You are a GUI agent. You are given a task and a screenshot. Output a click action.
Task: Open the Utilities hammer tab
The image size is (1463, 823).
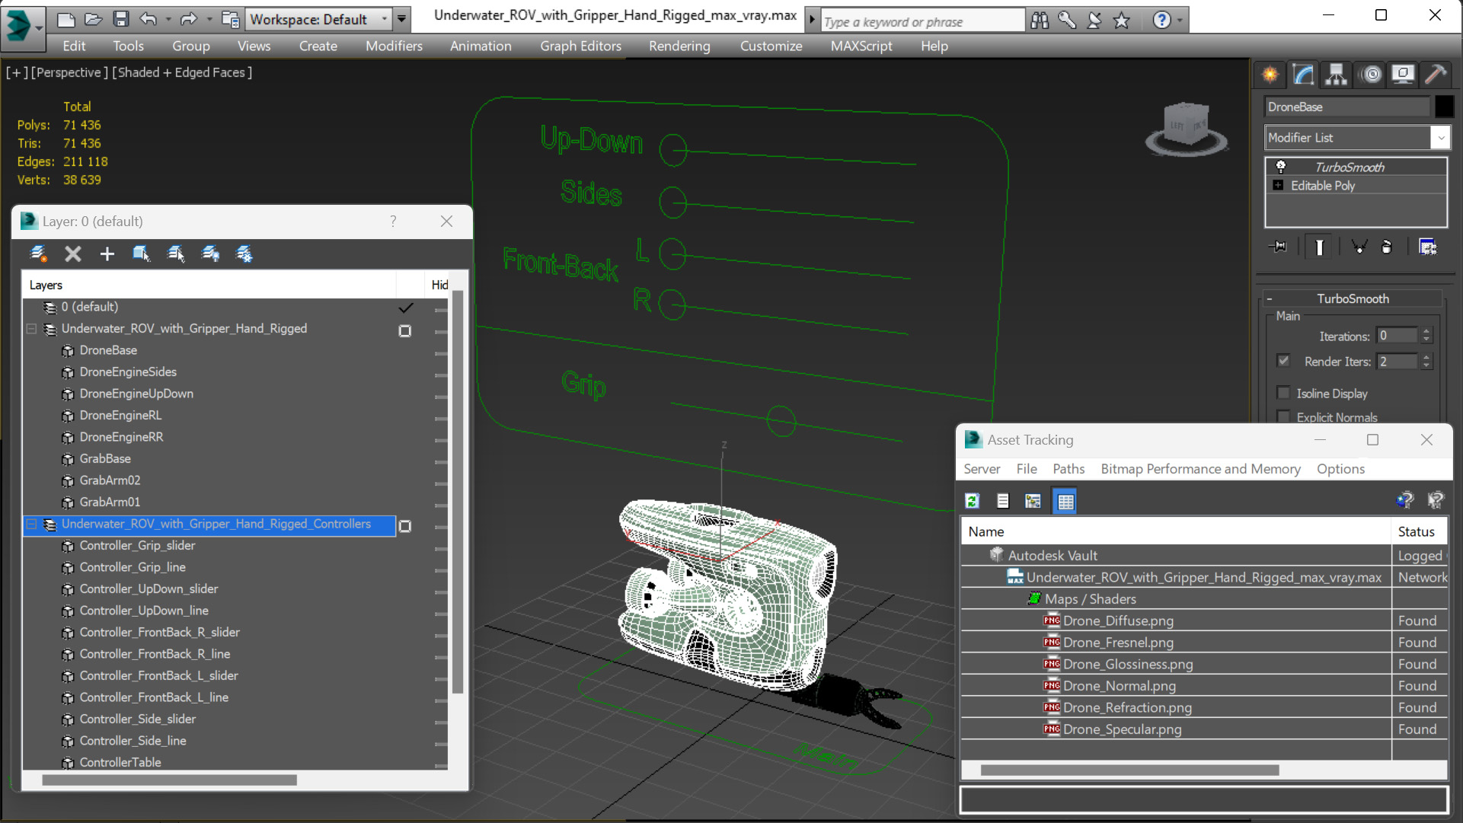1436,75
